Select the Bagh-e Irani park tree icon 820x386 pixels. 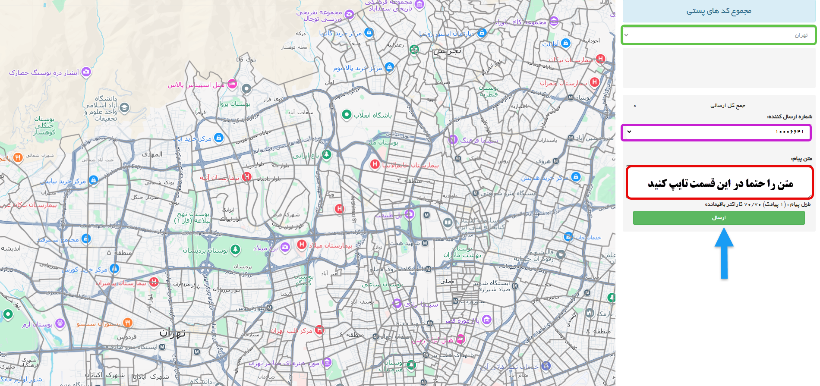(327, 154)
